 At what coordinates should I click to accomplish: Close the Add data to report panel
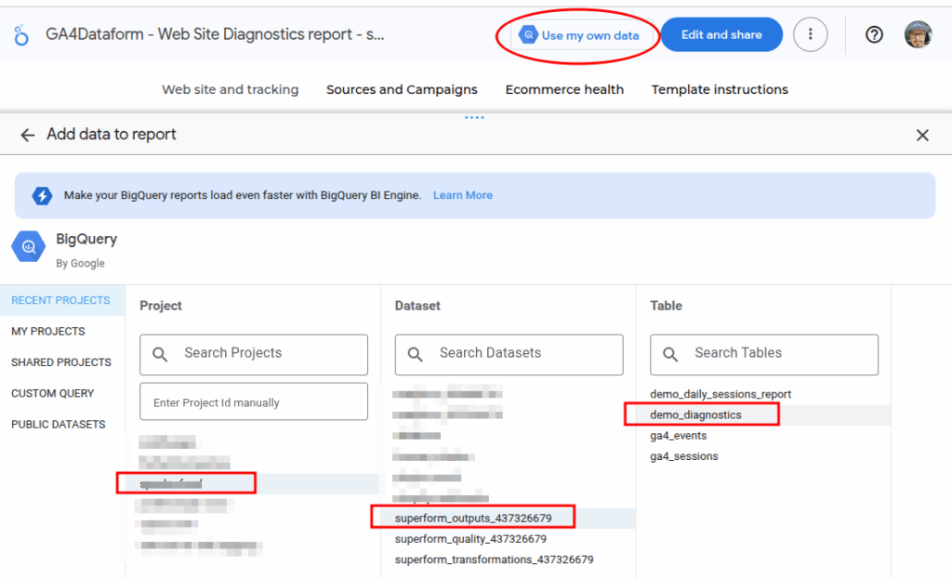click(x=922, y=135)
